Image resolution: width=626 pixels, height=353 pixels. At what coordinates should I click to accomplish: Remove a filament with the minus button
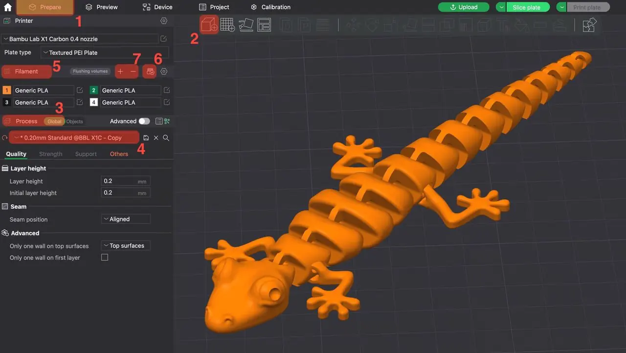coord(133,71)
